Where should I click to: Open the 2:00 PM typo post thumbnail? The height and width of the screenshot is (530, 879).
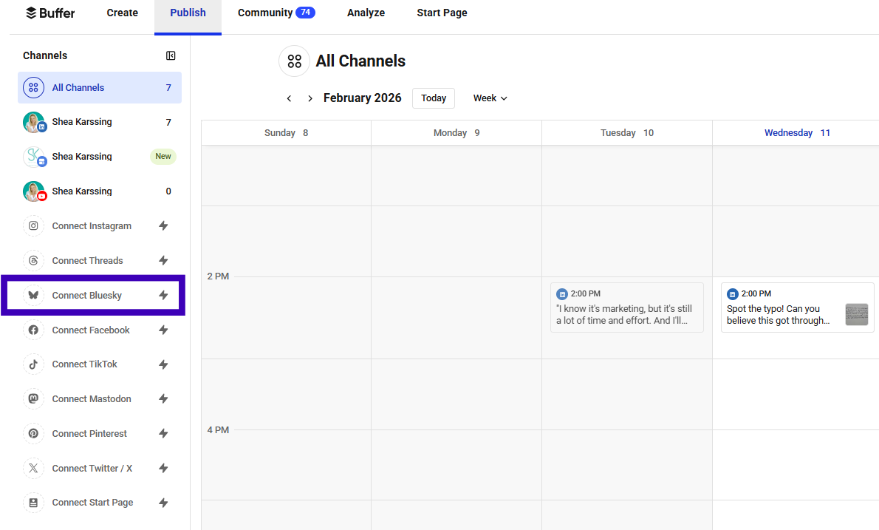[856, 313]
